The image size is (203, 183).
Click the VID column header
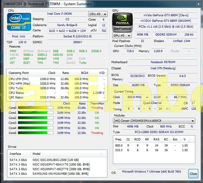click(x=99, y=73)
